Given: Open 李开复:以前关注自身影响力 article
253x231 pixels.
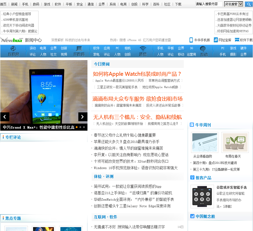Looking at the screenshot, I should (x=131, y=155).
